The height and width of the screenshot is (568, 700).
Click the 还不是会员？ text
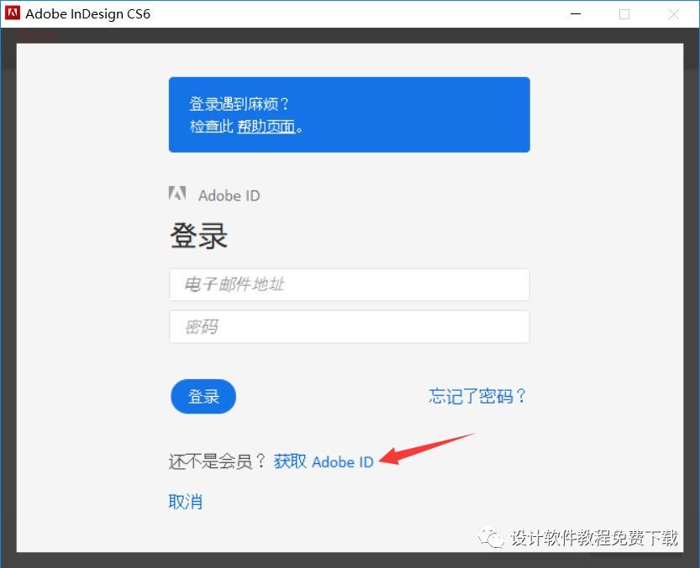click(218, 461)
